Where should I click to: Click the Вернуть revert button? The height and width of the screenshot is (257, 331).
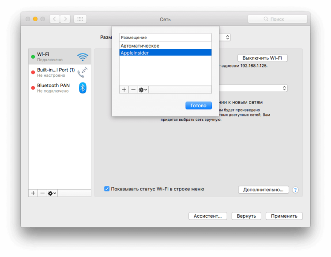tap(246, 216)
